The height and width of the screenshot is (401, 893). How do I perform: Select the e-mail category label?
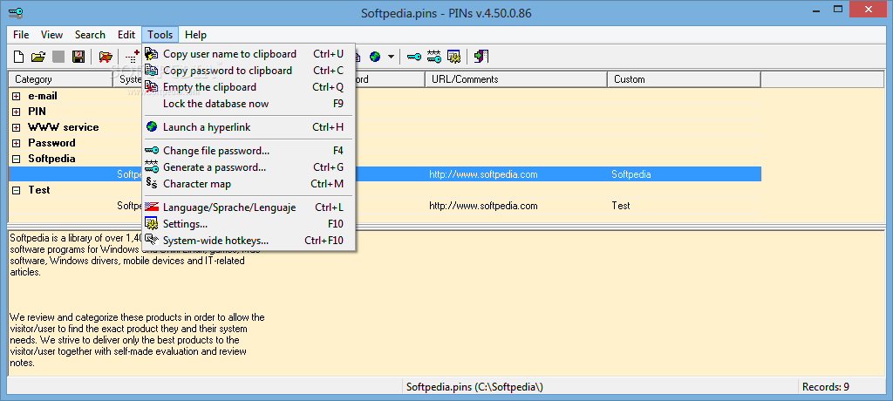[x=43, y=96]
